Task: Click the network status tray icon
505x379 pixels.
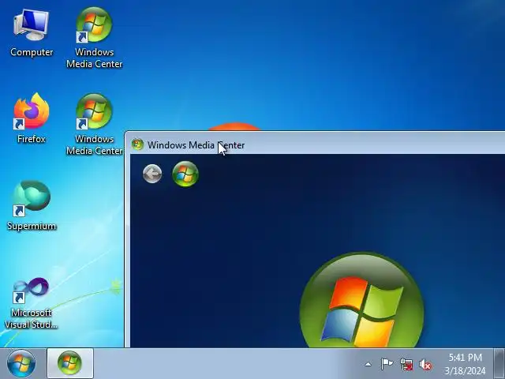Action: click(x=406, y=364)
